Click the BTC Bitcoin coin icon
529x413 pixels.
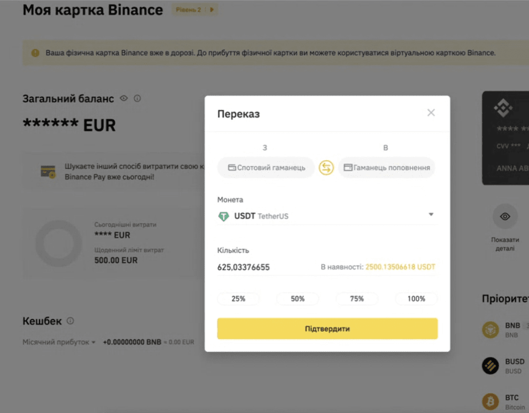490,401
